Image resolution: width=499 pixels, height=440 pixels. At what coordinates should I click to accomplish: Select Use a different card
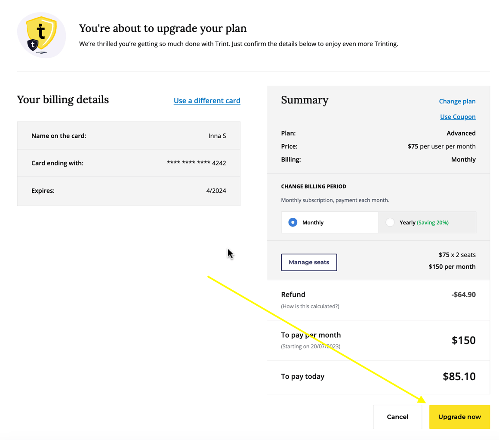pyautogui.click(x=207, y=100)
